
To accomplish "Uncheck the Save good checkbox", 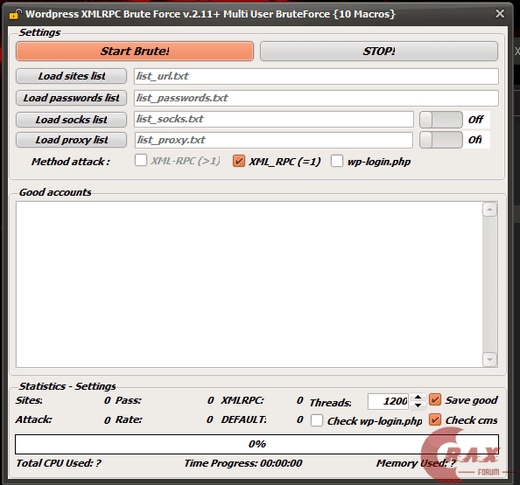I will coord(435,399).
